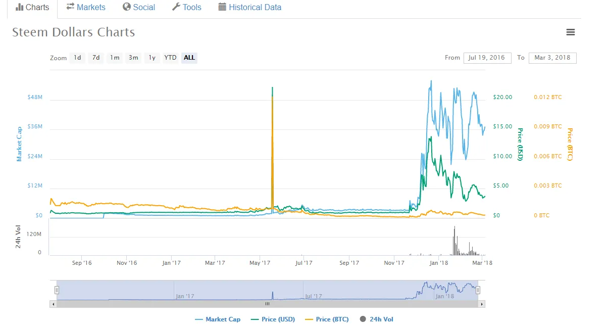Viewport: 609px width, 327px height.
Task: Click the Jan '18 x-axis label
Action: 438,263
